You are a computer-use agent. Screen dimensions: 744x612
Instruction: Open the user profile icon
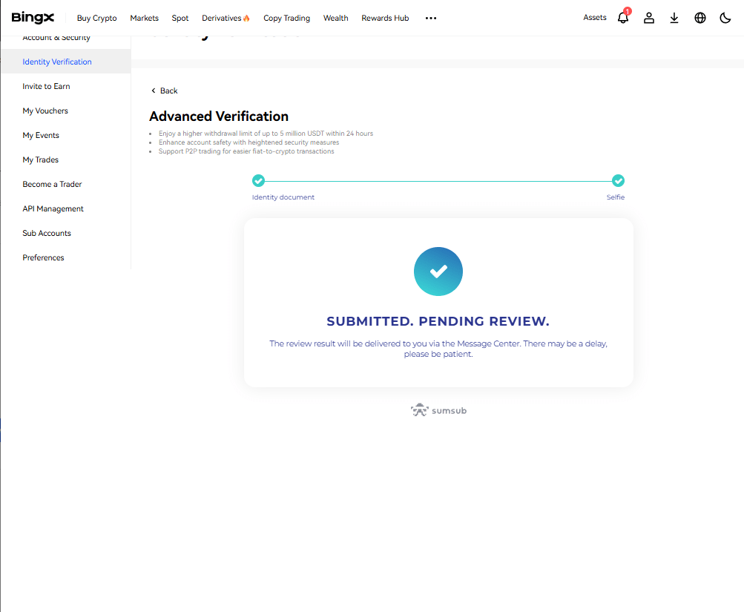(648, 18)
